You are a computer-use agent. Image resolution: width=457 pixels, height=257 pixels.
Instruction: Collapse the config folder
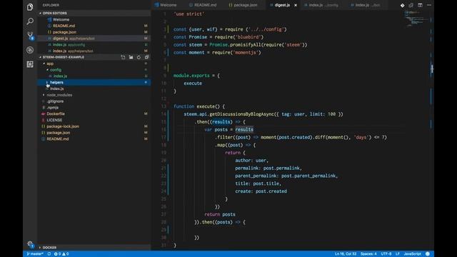(x=56, y=70)
